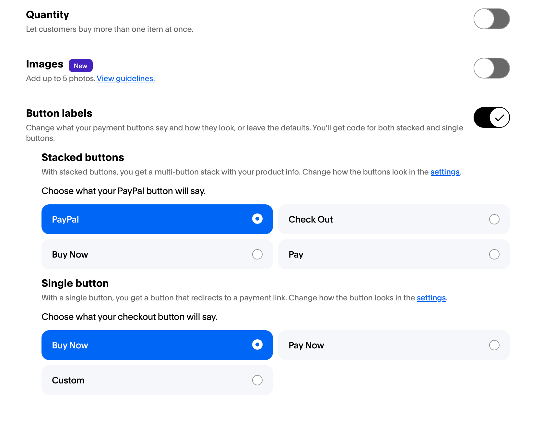Turn on the Images toggle
The height and width of the screenshot is (423, 542).
click(491, 68)
